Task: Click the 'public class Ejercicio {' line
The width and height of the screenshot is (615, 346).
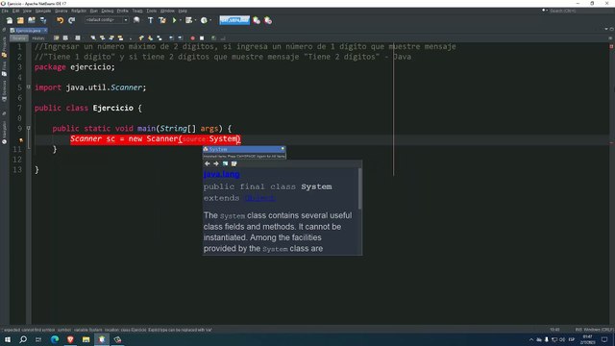Action: tap(88, 108)
